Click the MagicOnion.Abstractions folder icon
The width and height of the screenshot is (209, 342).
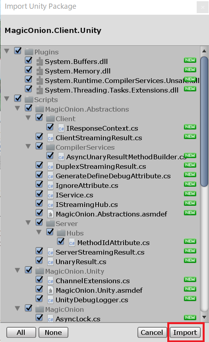pyautogui.click(x=39, y=109)
